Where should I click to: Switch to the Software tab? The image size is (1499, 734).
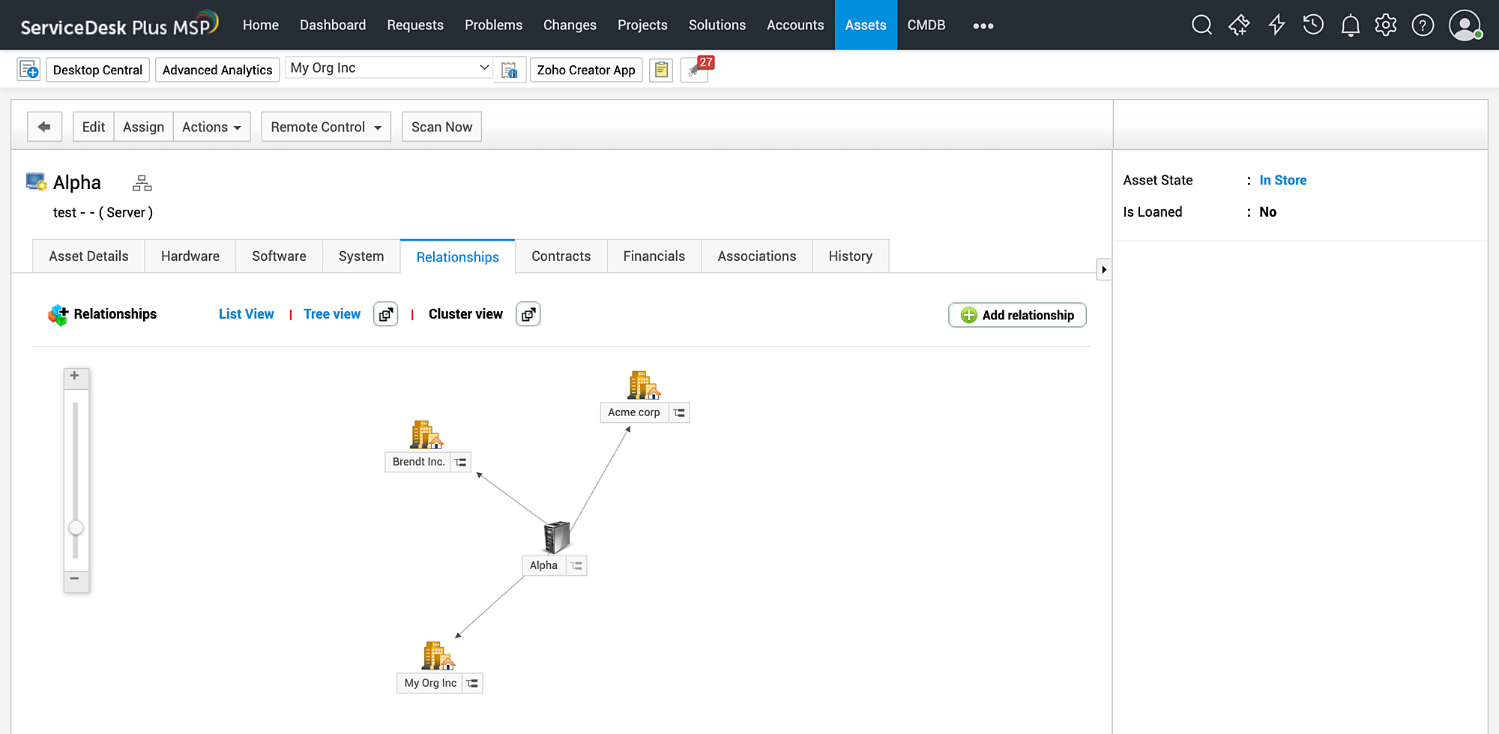[x=279, y=256]
